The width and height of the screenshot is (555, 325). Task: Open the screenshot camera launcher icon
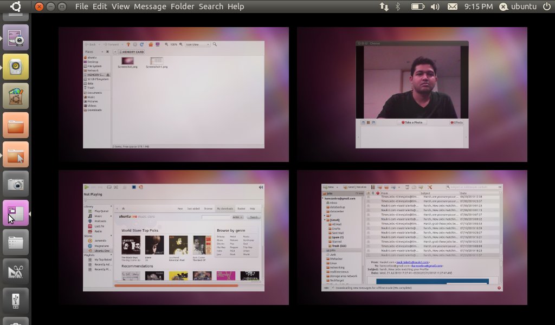tap(16, 184)
